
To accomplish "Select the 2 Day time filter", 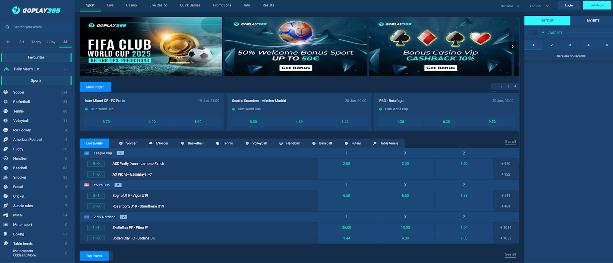I will [51, 42].
